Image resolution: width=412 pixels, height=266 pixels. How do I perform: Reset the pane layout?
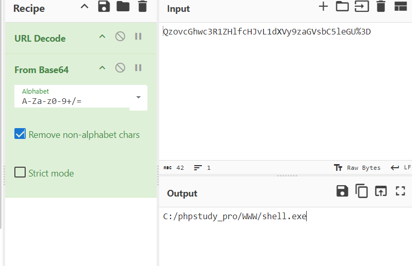(400, 7)
